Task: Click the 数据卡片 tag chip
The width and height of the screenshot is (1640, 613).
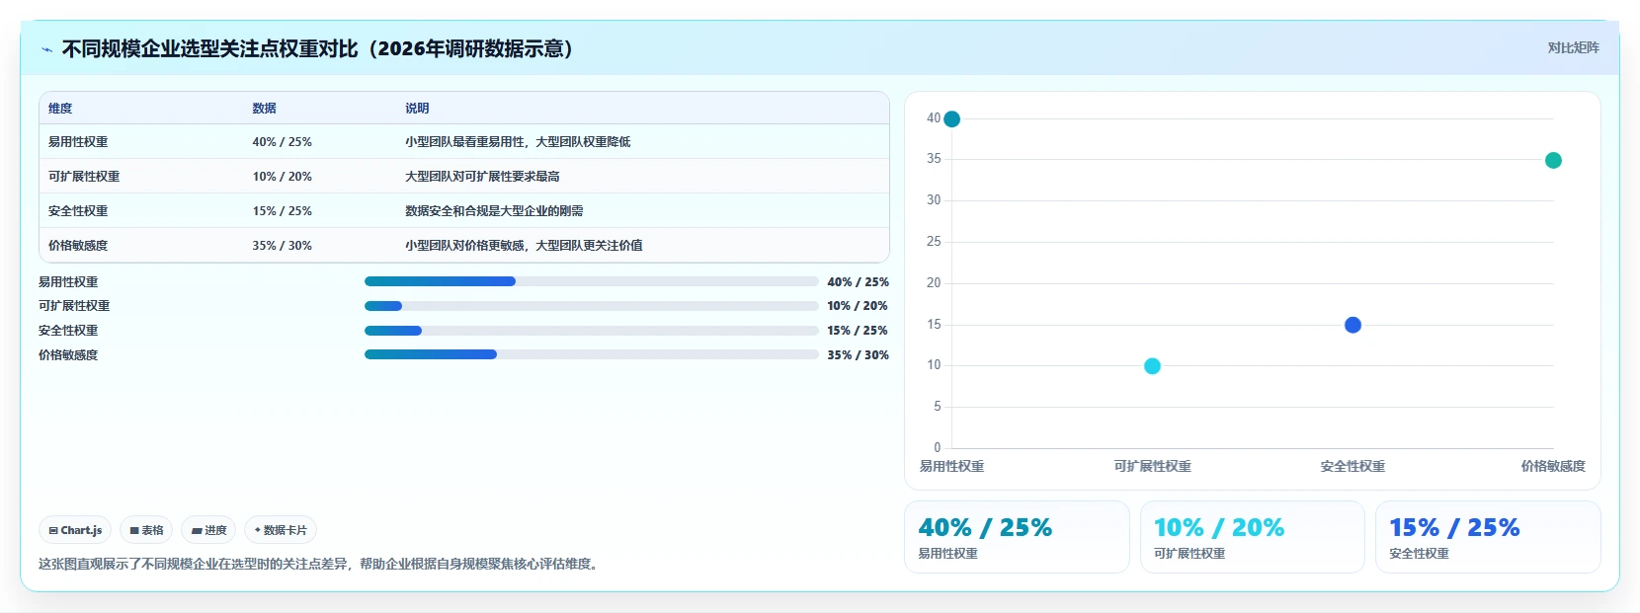Action: pyautogui.click(x=281, y=530)
